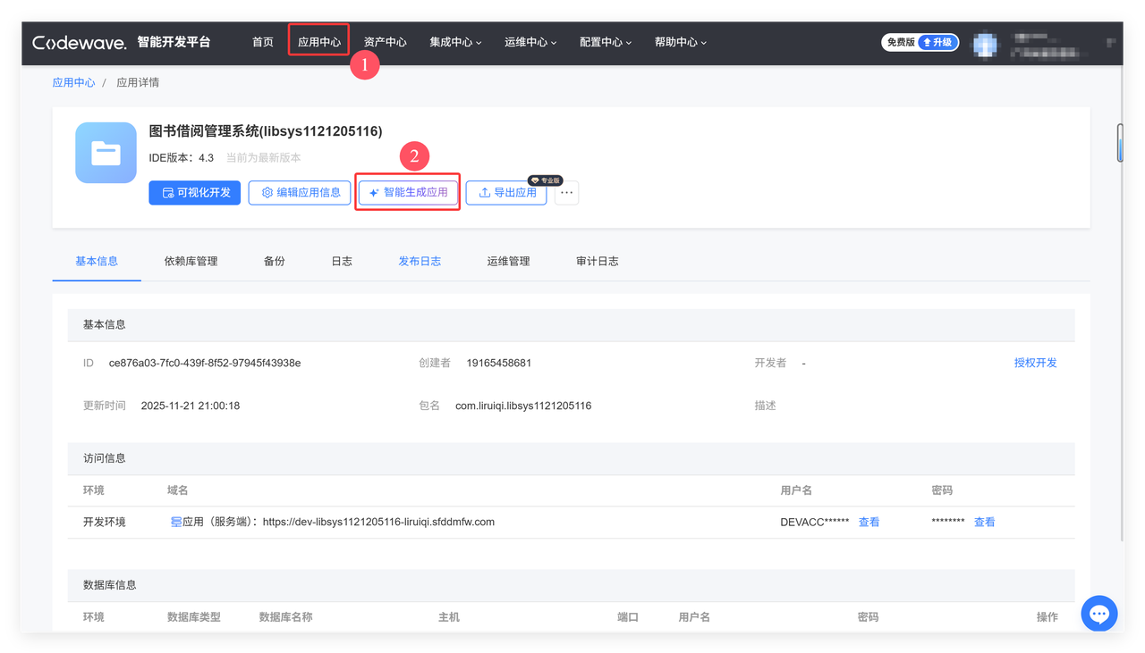Image resolution: width=1145 pixels, height=653 pixels.
Task: Click the 授权开发 link
Action: [x=1036, y=363]
